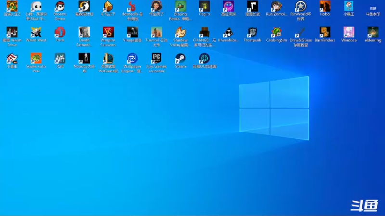
Task: Click the 霓虹深渊 purple smiley icon
Action: coord(228,6)
